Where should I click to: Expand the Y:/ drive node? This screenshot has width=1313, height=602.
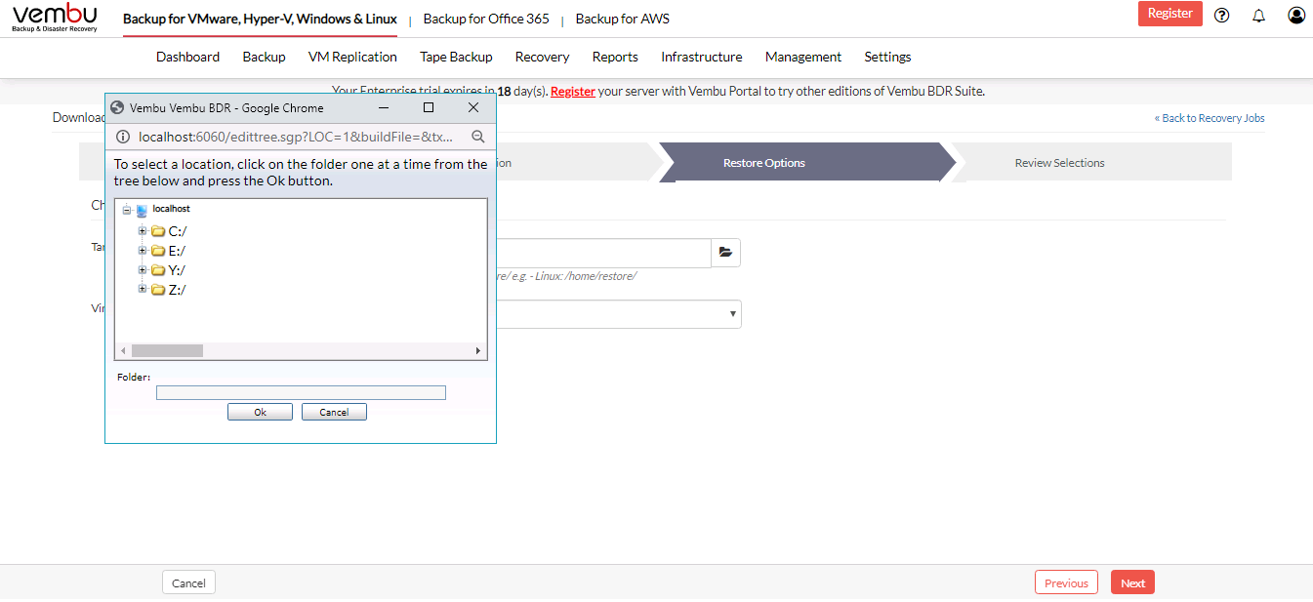point(143,270)
